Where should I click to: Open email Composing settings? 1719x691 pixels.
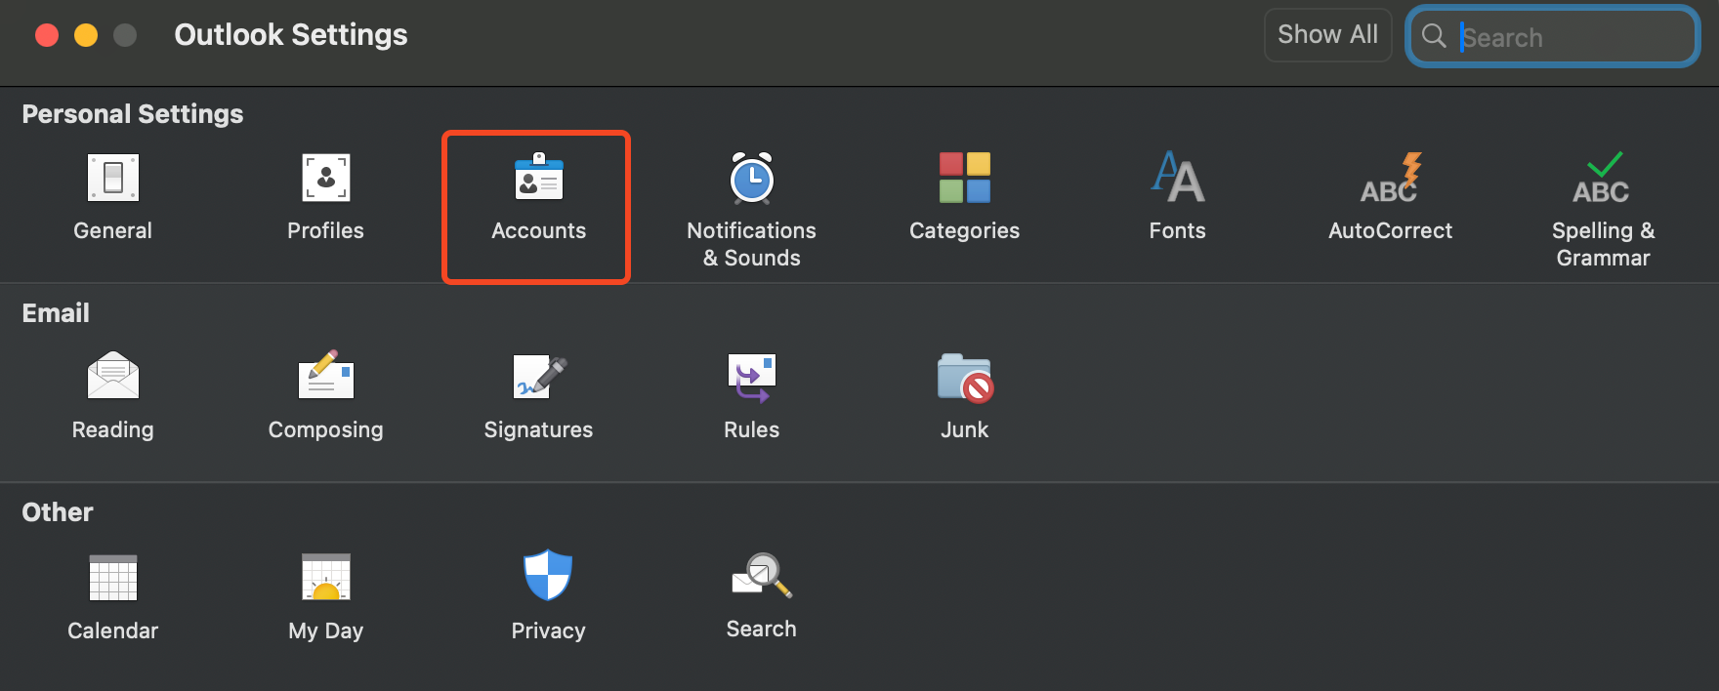click(325, 395)
